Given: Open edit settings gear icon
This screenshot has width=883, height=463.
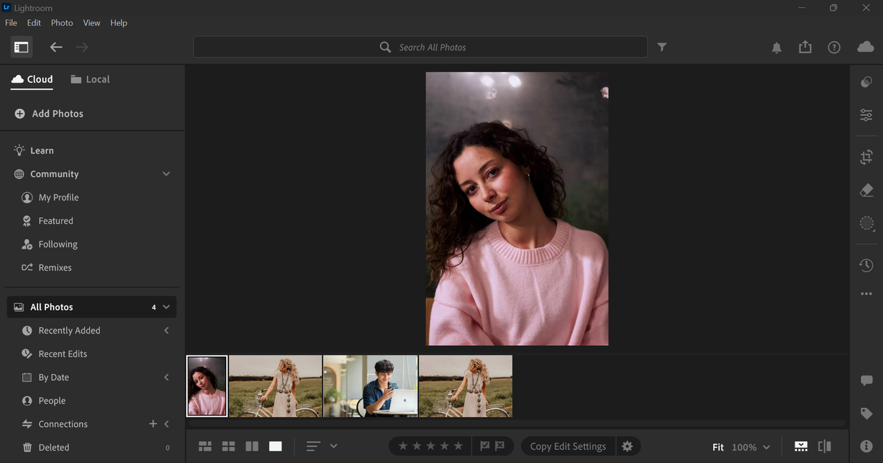Looking at the screenshot, I should pos(627,446).
